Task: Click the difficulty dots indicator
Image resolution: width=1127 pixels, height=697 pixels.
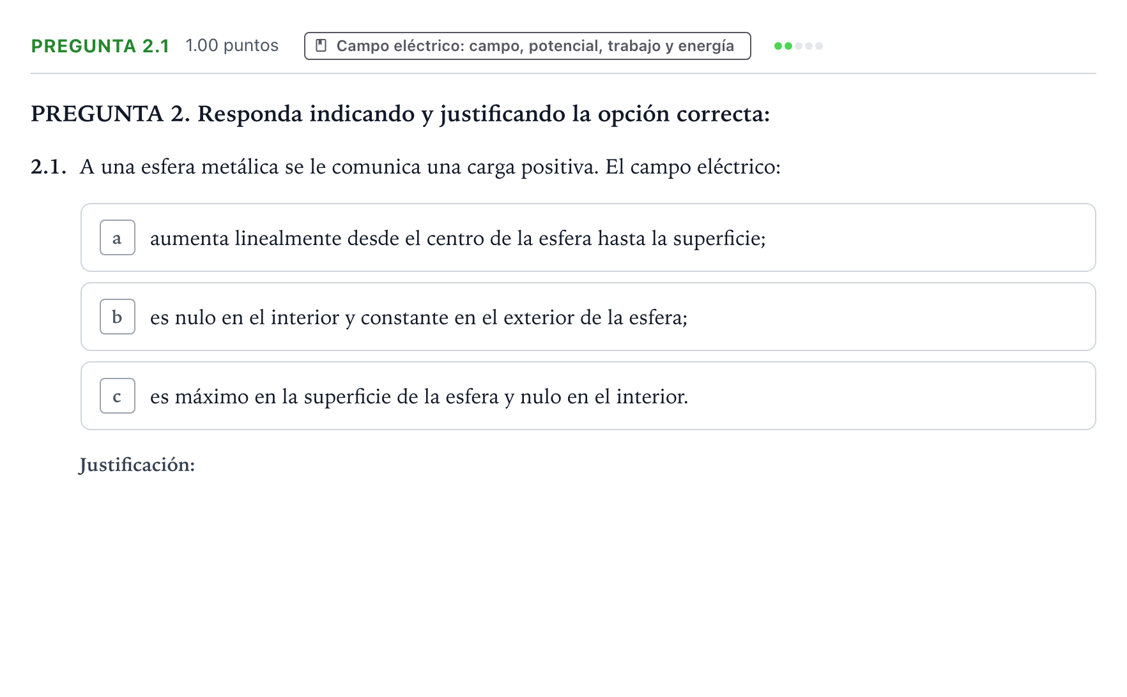Action: [798, 46]
